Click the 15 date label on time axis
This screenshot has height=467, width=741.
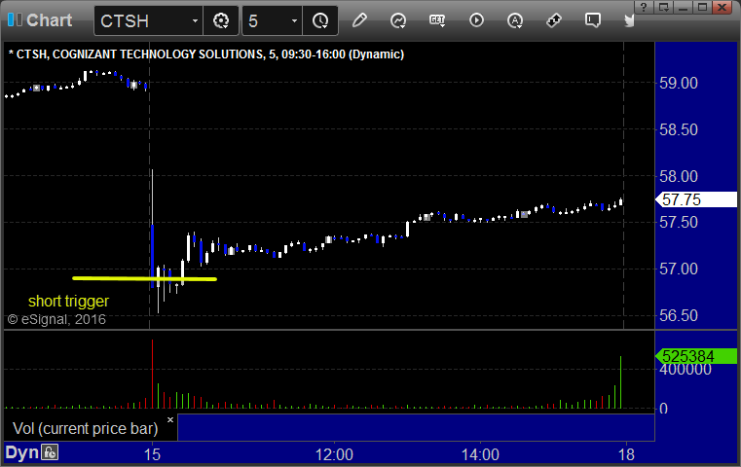[x=152, y=454]
